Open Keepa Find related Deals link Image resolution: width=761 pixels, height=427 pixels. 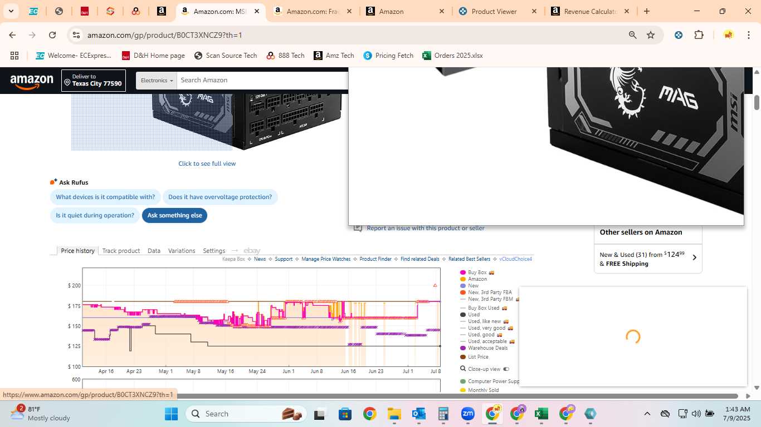[419, 259]
